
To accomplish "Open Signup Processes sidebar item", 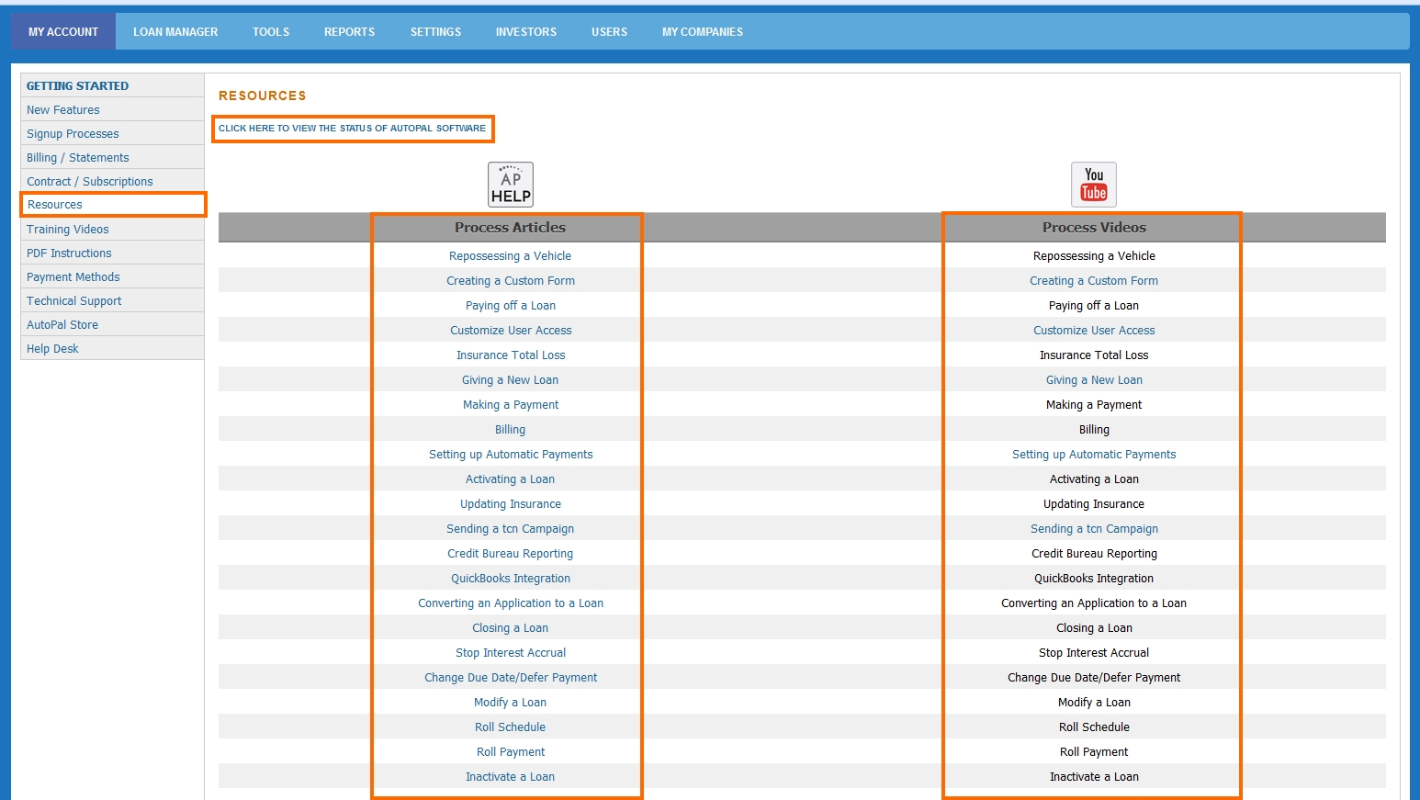I will click(73, 133).
